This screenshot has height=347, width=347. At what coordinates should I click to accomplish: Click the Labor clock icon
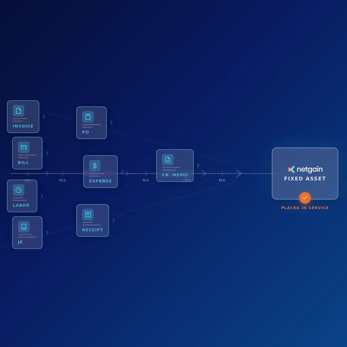click(x=19, y=190)
